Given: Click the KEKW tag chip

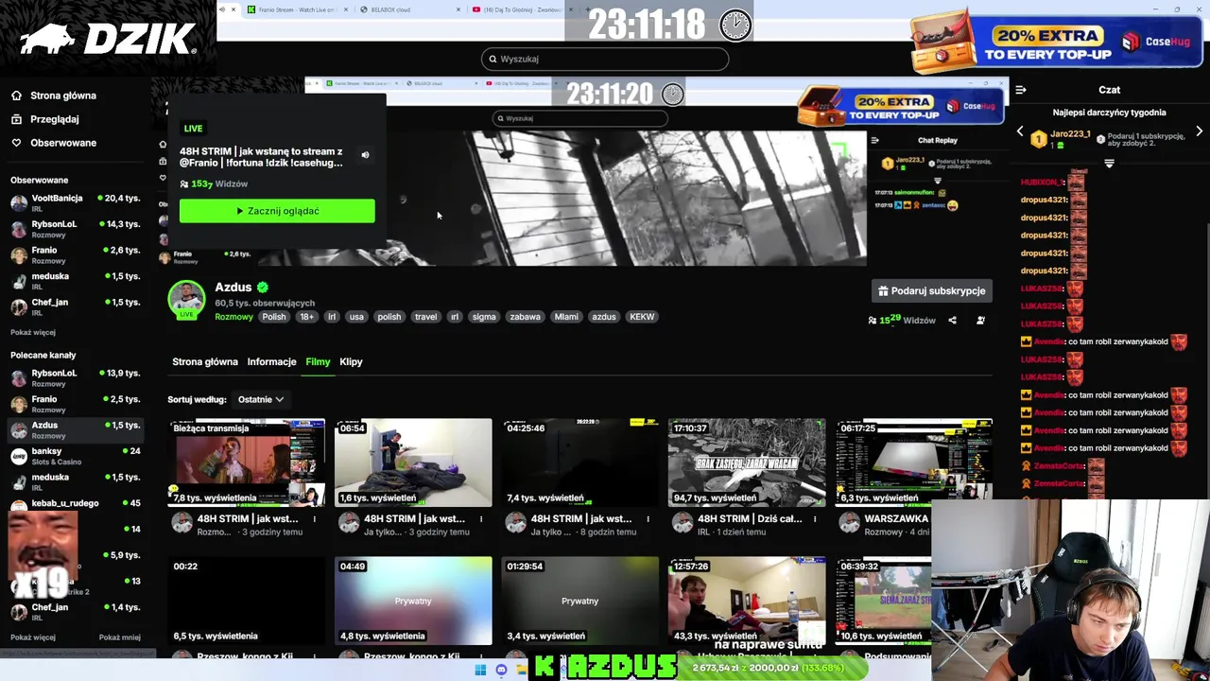Looking at the screenshot, I should coord(642,317).
